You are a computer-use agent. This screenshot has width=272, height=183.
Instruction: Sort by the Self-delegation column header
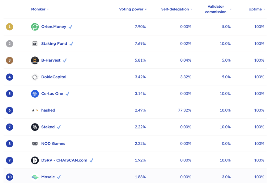pos(176,9)
